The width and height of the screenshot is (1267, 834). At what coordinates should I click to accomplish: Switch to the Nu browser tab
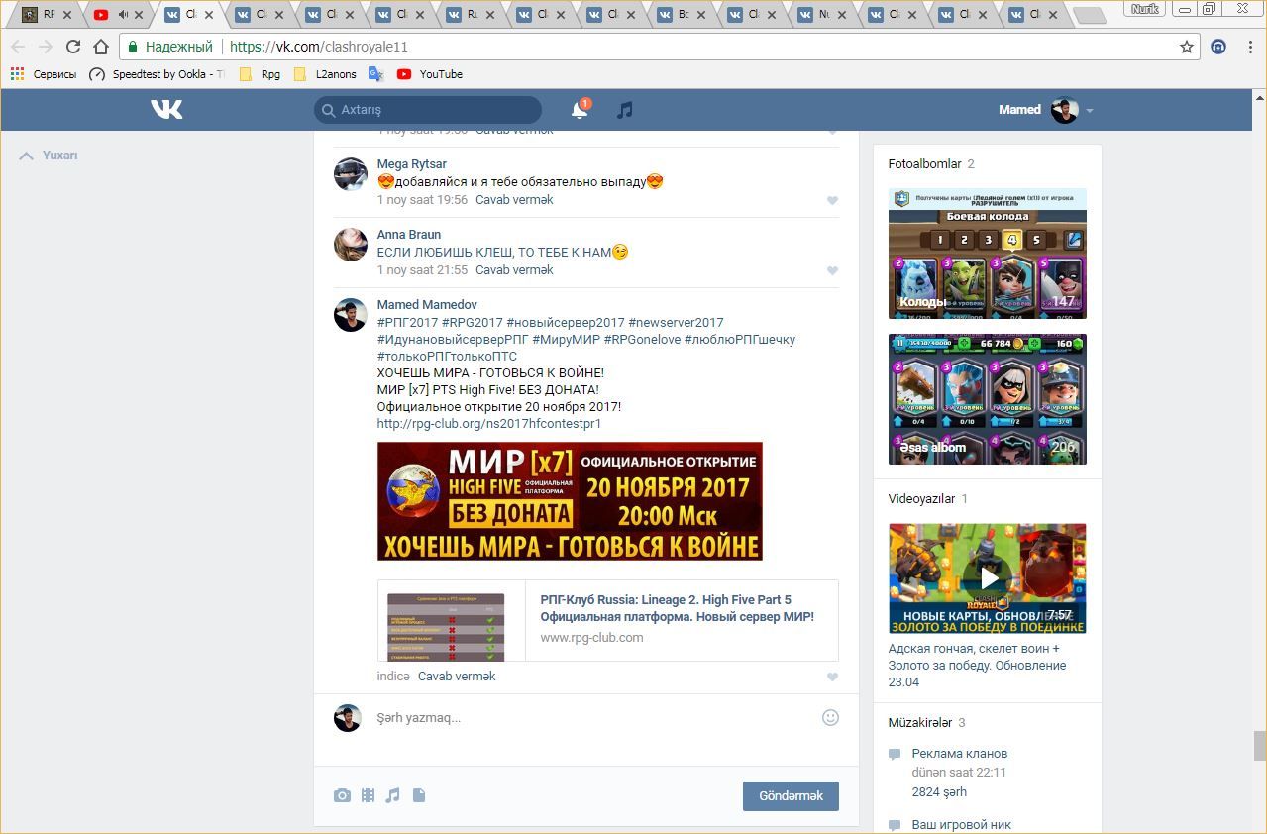819,15
